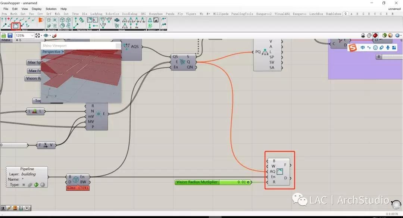Click the L-to-L list component icon
403x218 pixels.
point(35,111)
